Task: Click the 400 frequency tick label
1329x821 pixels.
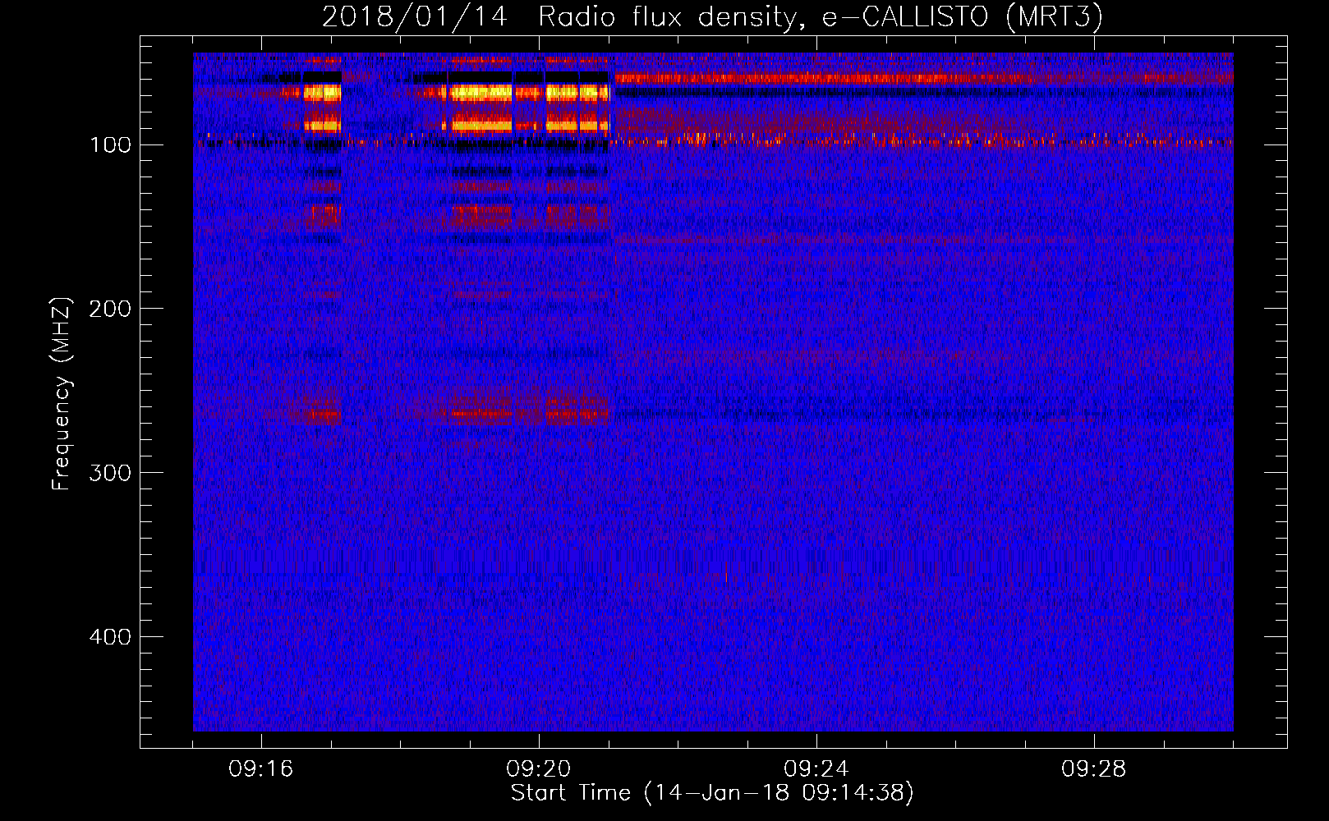Action: click(x=110, y=637)
